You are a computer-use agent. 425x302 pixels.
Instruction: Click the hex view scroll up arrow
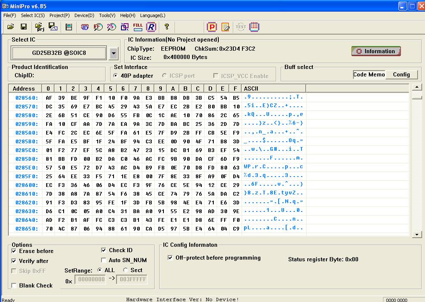tap(417, 87)
